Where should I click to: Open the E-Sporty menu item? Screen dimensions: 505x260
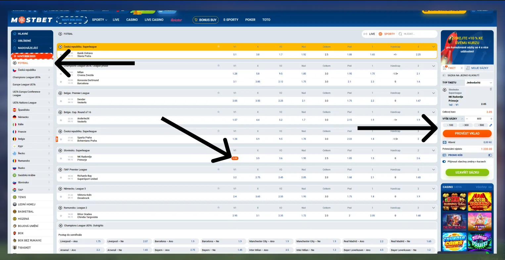click(231, 20)
